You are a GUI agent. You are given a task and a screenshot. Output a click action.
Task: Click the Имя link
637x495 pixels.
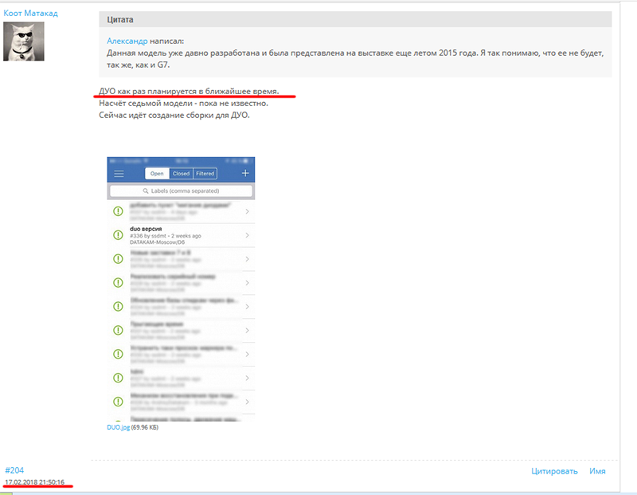click(597, 471)
